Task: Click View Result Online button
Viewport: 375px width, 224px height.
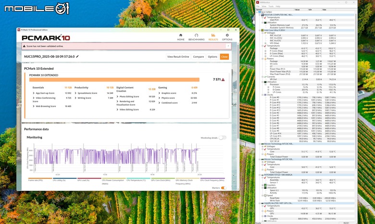Action: (x=178, y=57)
